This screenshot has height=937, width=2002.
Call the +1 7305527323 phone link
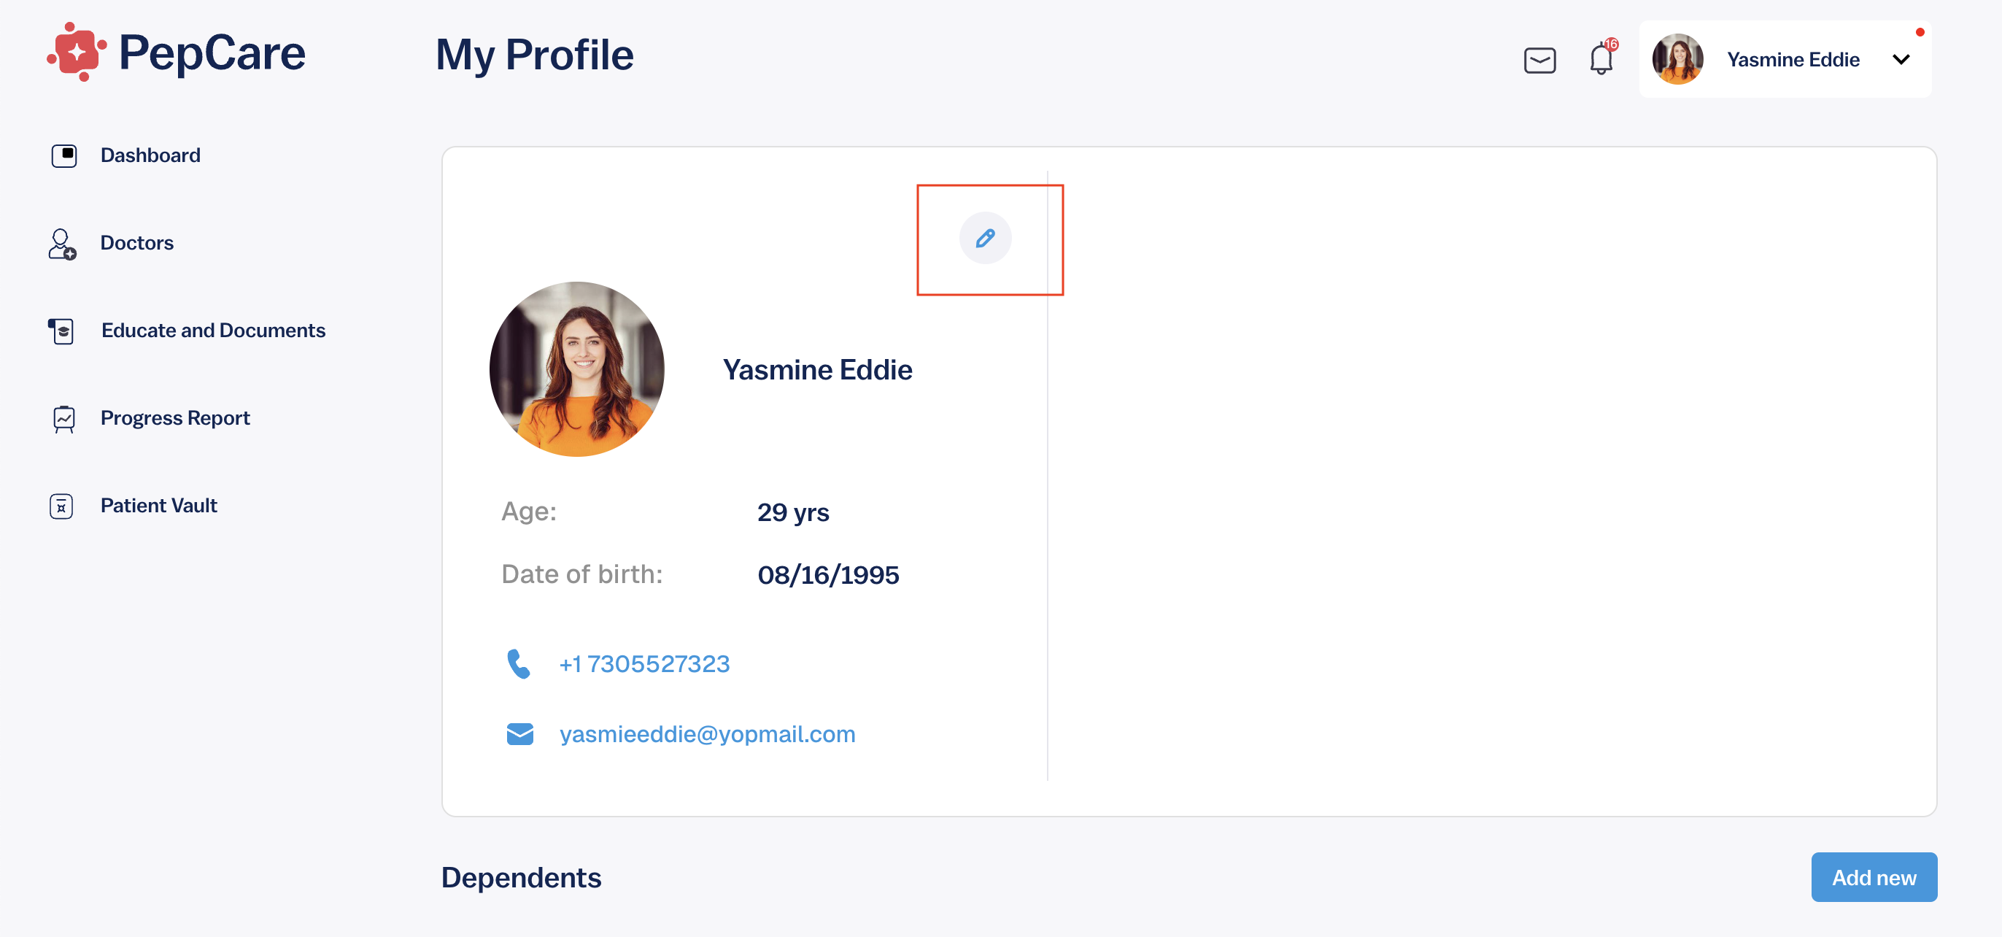pyautogui.click(x=644, y=664)
